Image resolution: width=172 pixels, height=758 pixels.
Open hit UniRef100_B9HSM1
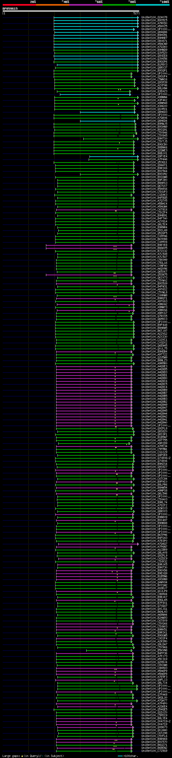(154, 35)
